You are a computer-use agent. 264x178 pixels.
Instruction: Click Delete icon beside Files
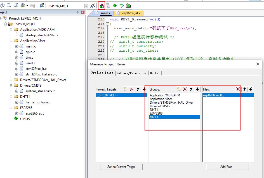click(x=238, y=89)
